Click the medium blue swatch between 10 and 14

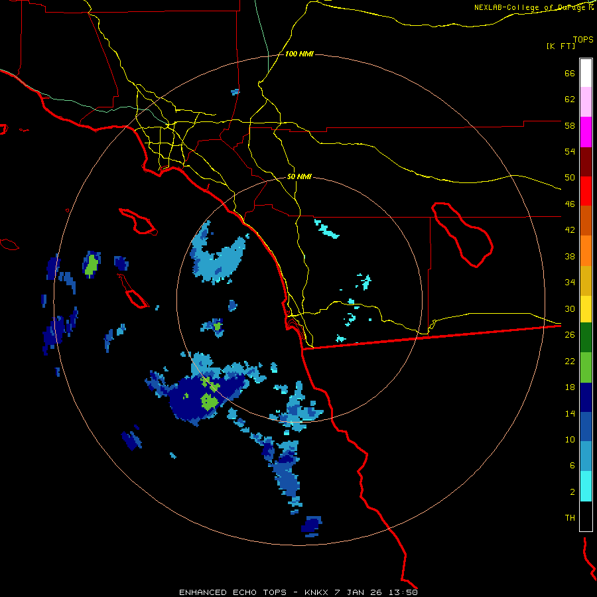586,427
